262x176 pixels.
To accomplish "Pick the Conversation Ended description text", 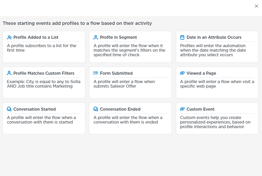I will (128, 120).
